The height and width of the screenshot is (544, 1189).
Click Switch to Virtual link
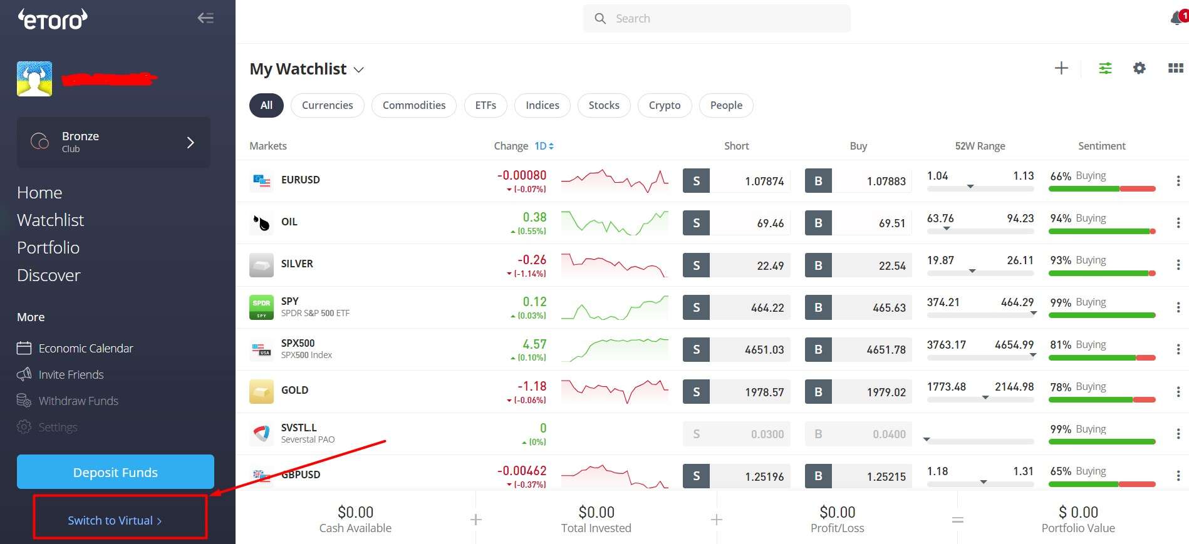(115, 520)
